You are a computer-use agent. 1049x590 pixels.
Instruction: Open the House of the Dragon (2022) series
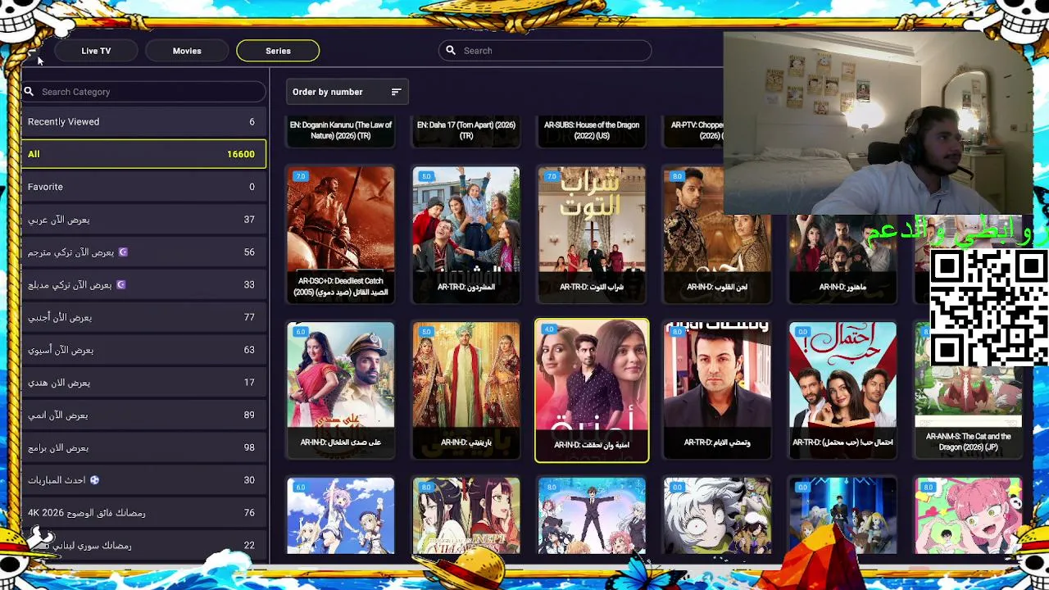tap(592, 131)
